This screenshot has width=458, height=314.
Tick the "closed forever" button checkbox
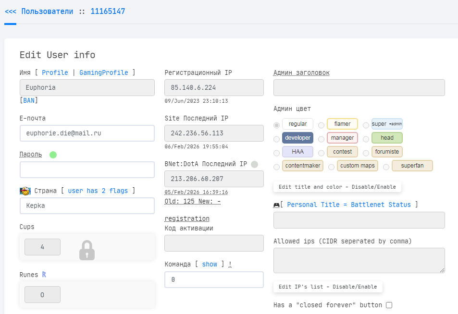[389, 305]
